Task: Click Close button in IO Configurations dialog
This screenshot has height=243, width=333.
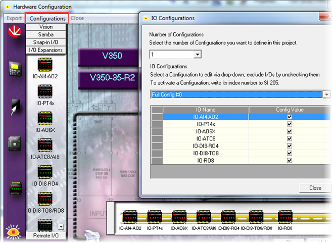Action: 315,188
